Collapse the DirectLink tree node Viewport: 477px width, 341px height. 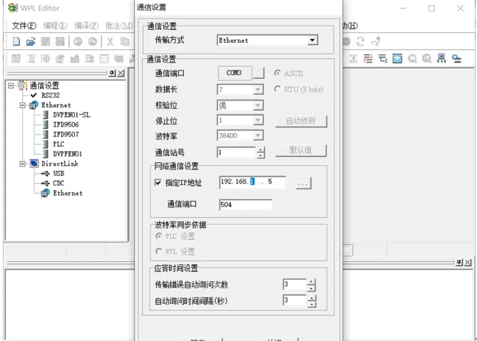tap(23, 164)
